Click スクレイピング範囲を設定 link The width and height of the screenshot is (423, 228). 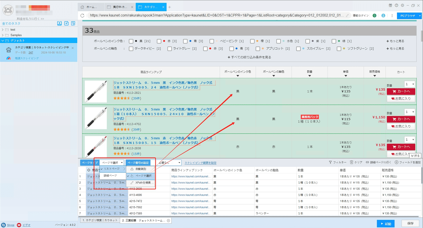tap(201, 163)
